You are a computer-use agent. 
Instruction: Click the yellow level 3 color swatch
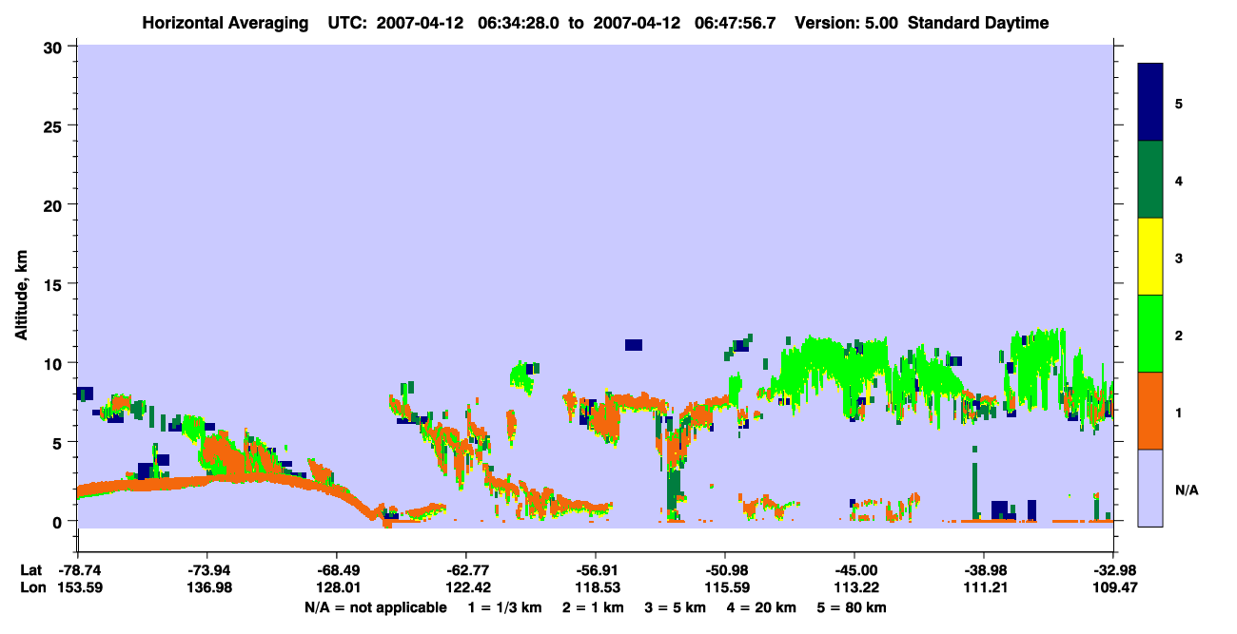tap(1150, 257)
